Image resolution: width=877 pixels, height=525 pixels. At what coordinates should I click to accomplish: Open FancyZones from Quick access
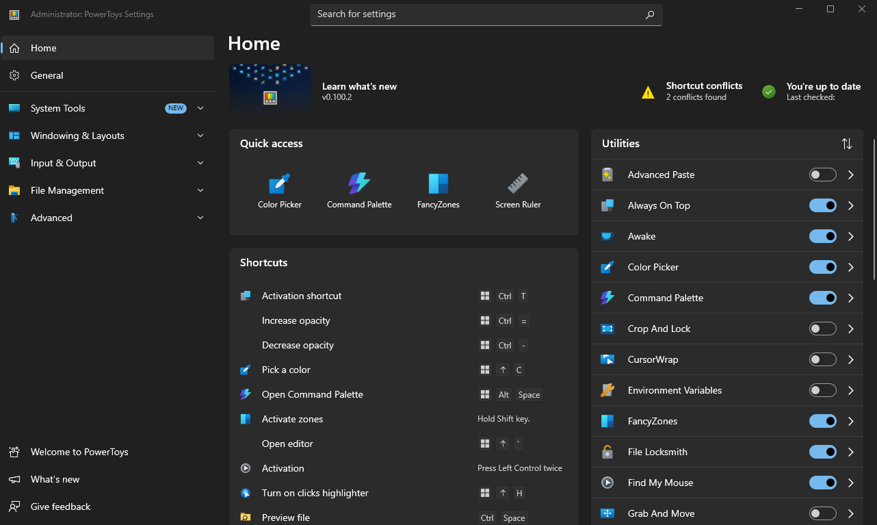(x=438, y=191)
